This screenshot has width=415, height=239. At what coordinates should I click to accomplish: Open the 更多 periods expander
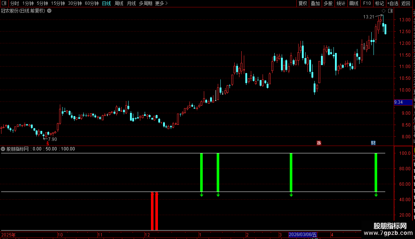161,3
